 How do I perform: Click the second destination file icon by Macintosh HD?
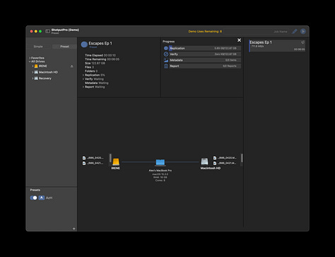point(215,163)
